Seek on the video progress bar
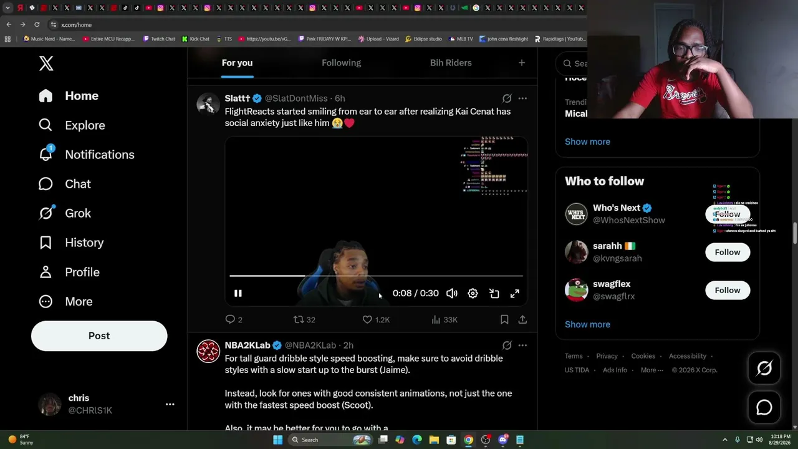798x449 pixels. [376, 276]
